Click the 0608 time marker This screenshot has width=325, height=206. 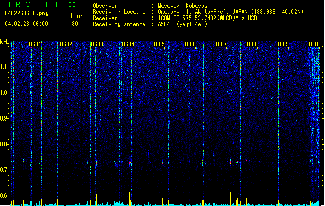[252, 44]
